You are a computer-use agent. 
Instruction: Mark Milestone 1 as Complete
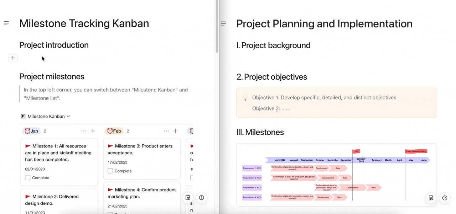click(x=28, y=178)
